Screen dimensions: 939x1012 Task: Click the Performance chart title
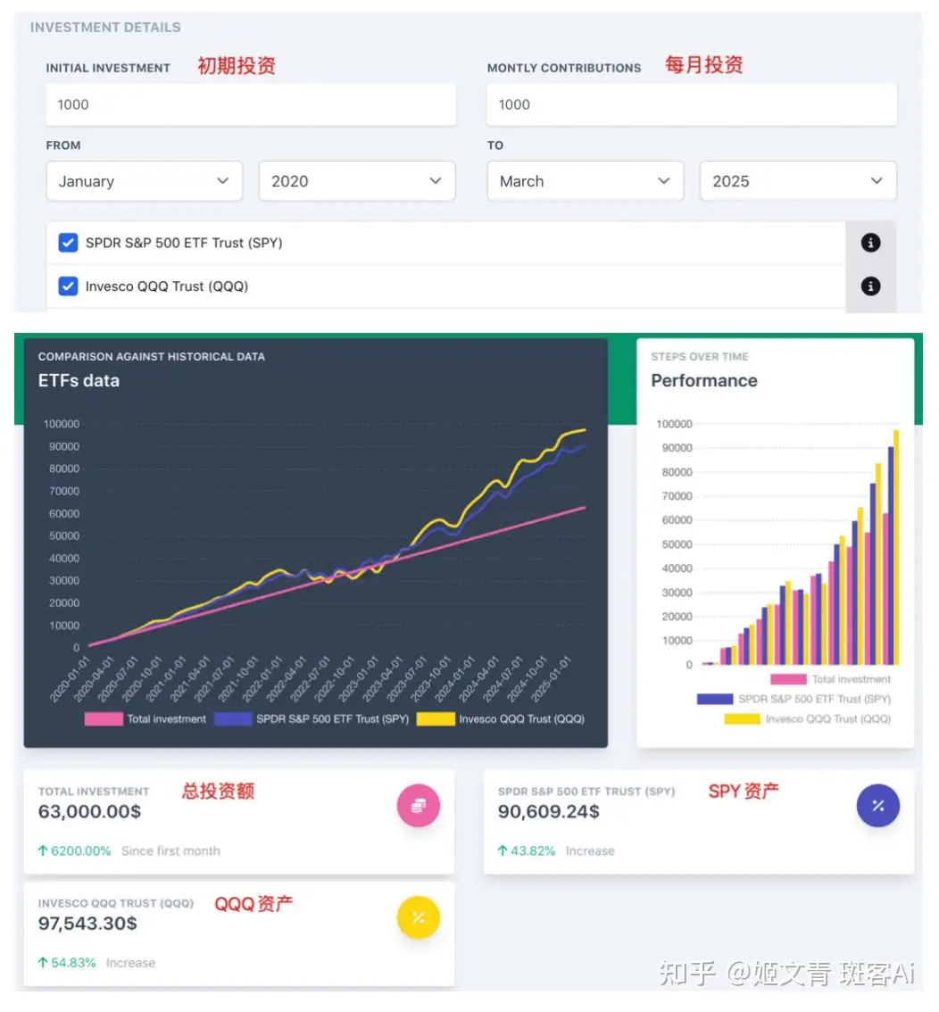click(703, 381)
